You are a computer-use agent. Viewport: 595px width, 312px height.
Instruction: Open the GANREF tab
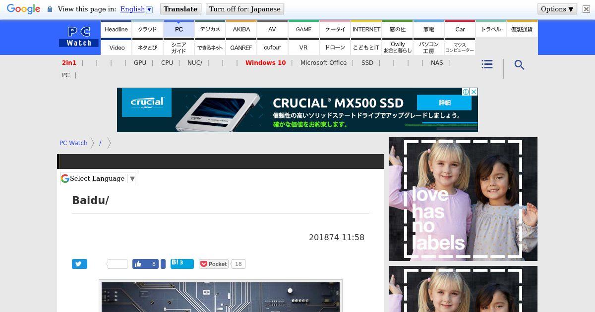pos(241,47)
